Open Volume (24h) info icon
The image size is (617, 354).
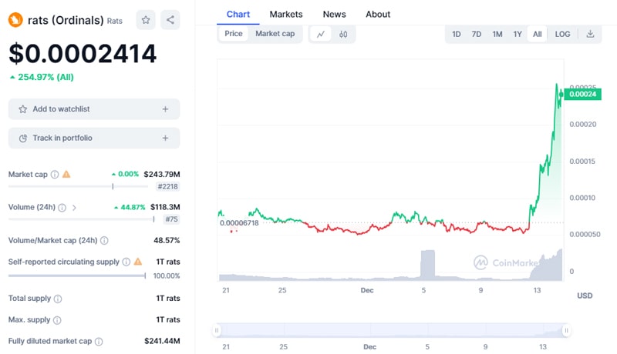point(62,208)
